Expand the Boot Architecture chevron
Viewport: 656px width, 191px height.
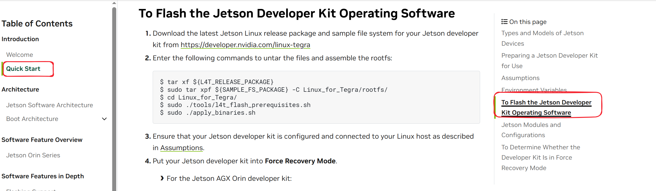[104, 119]
